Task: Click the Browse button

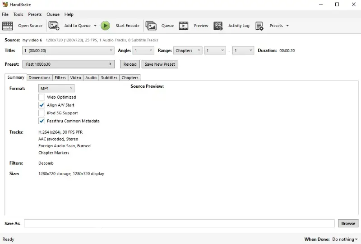Action: [348, 223]
